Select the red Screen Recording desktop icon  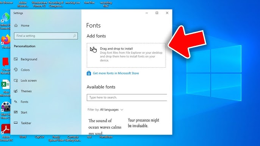5,66
